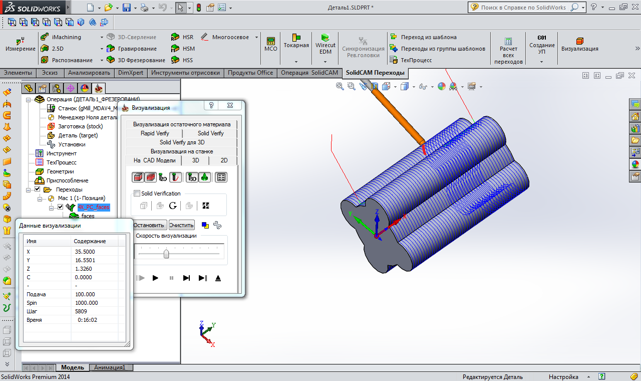Select the 2.5D milling tool
Image resolution: width=641 pixels, height=381 pixels.
coord(52,49)
